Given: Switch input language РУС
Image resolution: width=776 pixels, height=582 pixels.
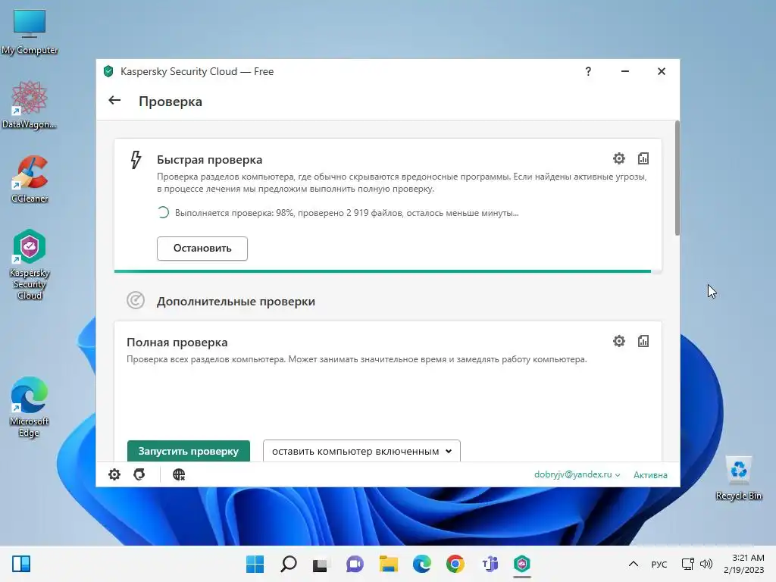Looking at the screenshot, I should [x=659, y=564].
